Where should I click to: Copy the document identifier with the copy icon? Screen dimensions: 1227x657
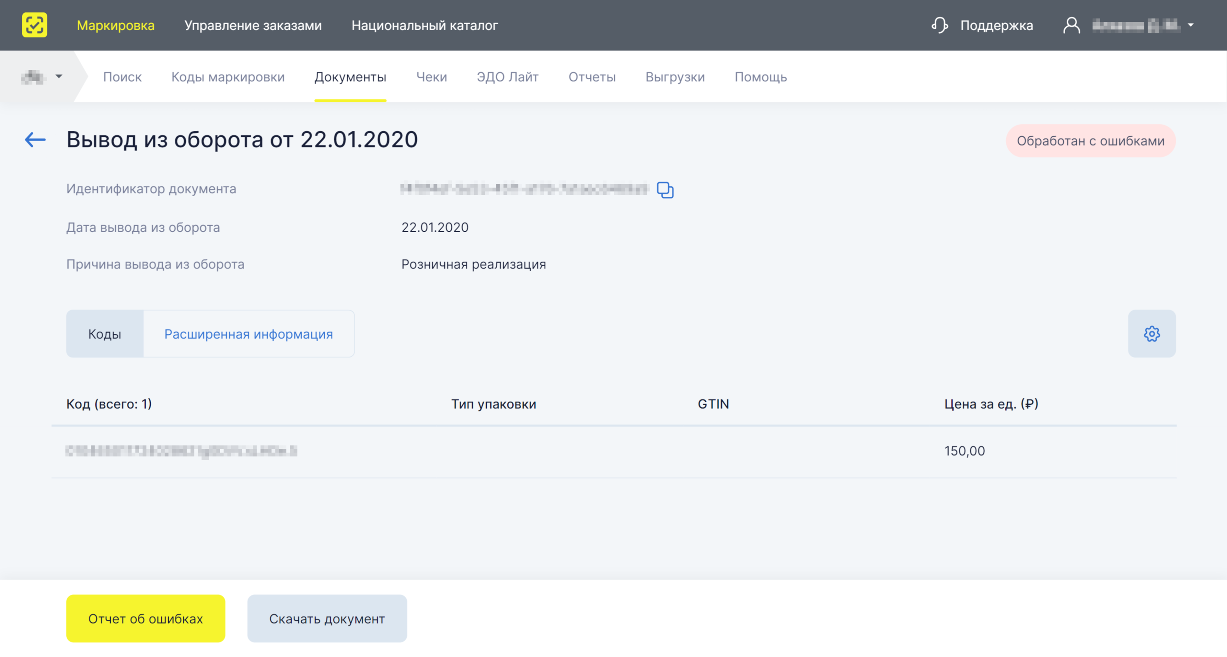(x=665, y=190)
